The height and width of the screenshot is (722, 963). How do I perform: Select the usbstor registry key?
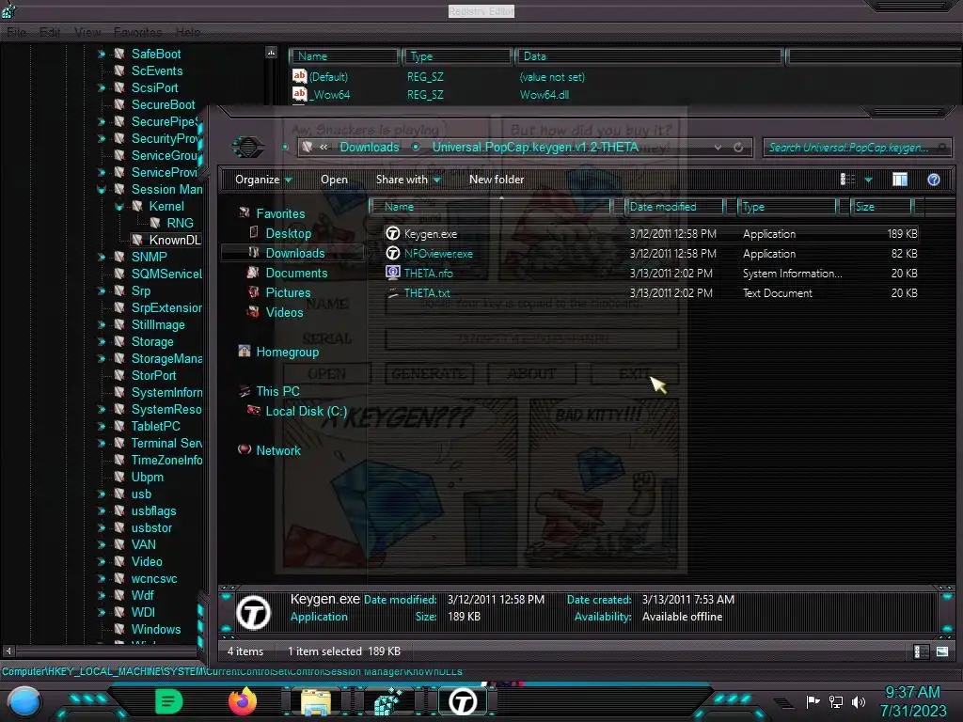[151, 527]
